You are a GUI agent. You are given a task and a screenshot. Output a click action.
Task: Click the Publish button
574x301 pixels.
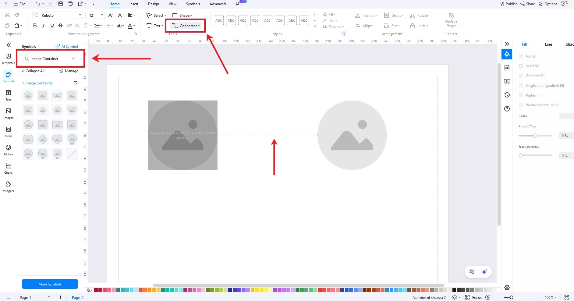coord(509,4)
